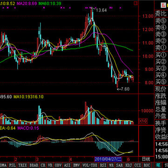Open the SAR indicator tab
168x168 pixels.
(120, 165)
